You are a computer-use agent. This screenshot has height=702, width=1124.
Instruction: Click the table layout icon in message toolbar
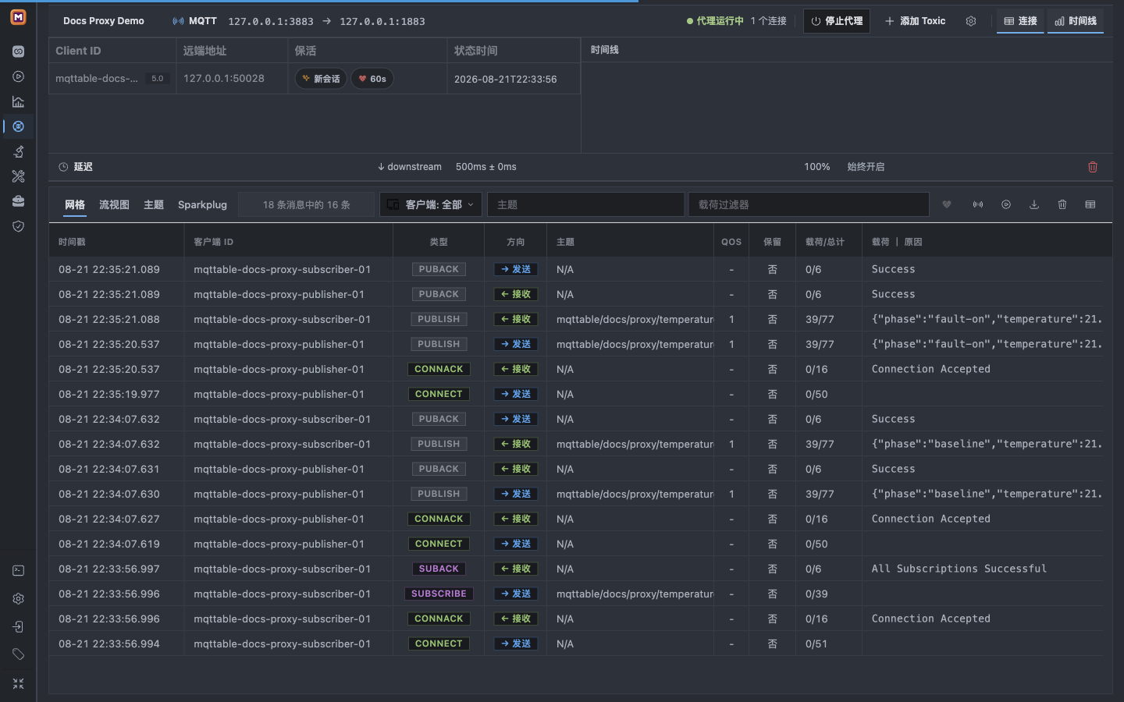[x=1090, y=204]
